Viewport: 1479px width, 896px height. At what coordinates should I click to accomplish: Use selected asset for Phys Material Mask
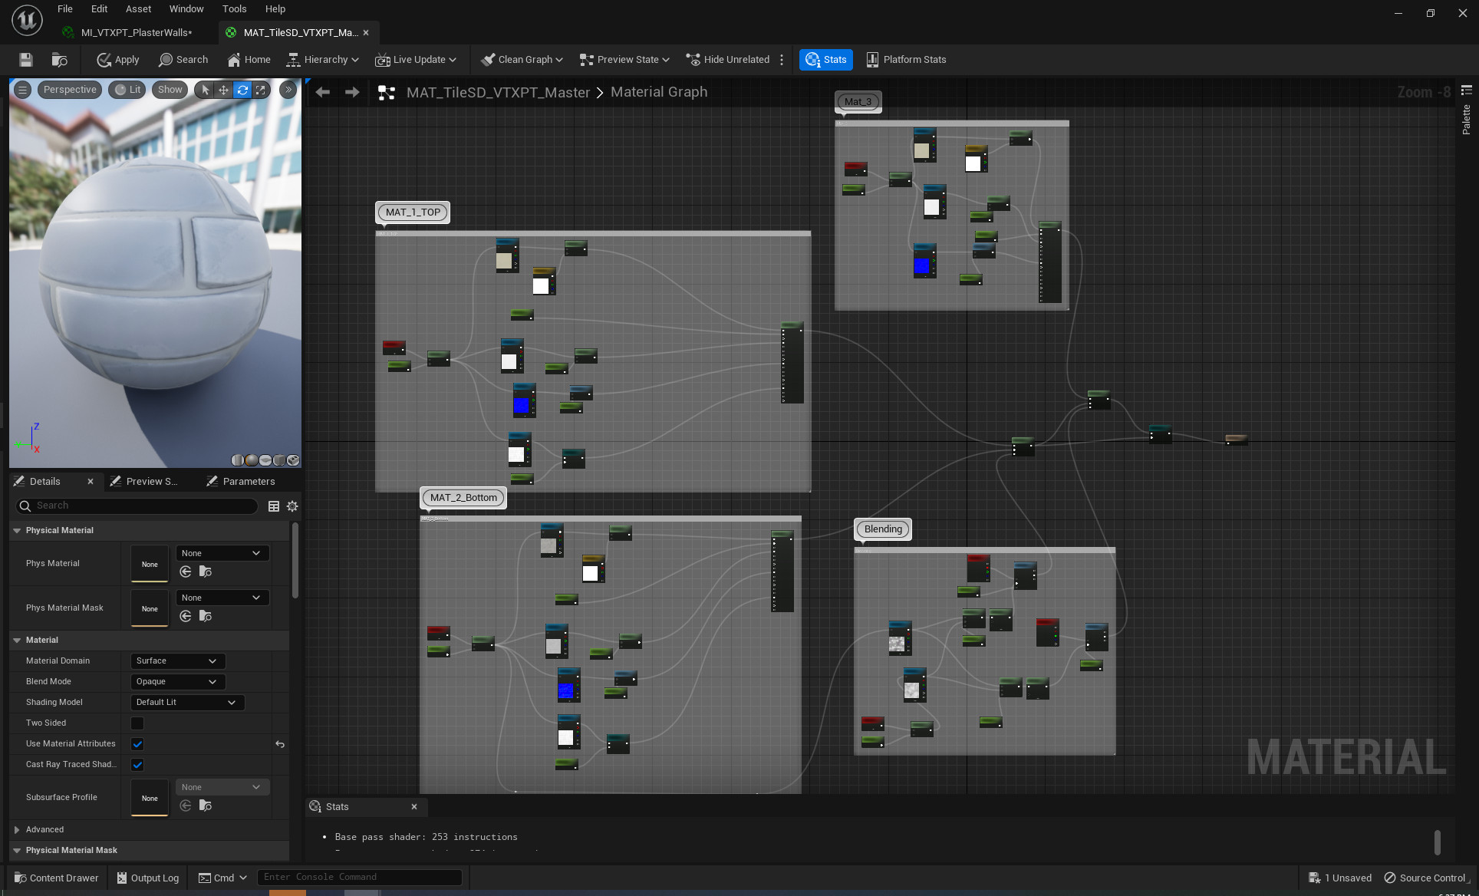[x=186, y=616]
